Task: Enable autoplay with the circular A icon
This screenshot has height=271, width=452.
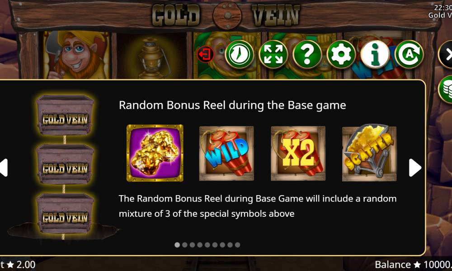Action: coord(409,54)
